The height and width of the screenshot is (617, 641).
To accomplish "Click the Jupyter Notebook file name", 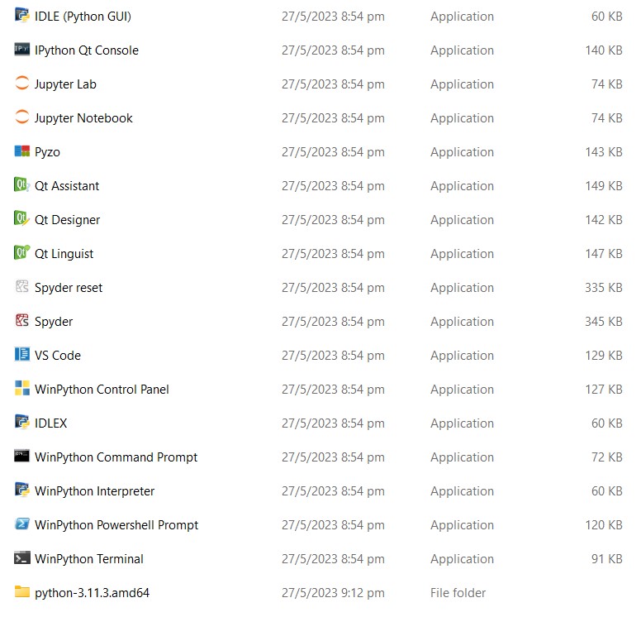I will click(83, 118).
